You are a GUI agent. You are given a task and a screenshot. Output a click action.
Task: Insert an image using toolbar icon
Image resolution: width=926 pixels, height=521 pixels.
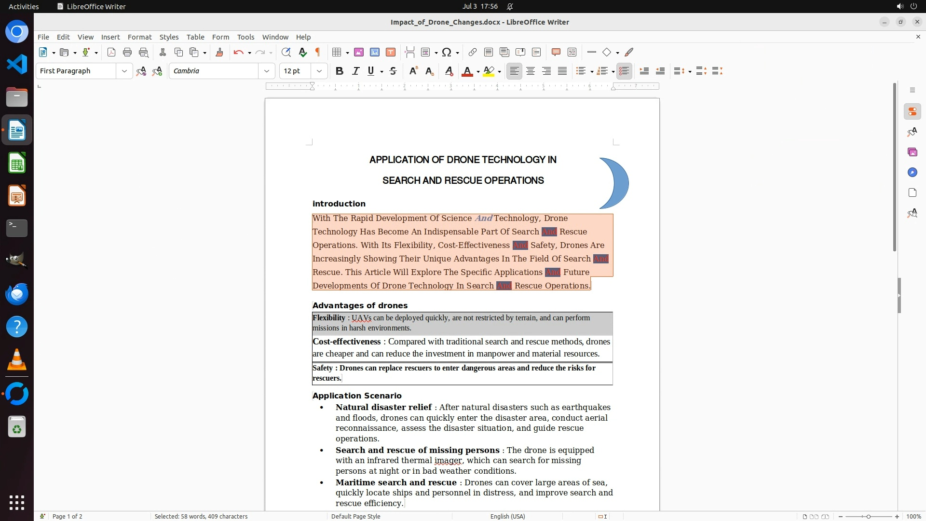(x=359, y=52)
